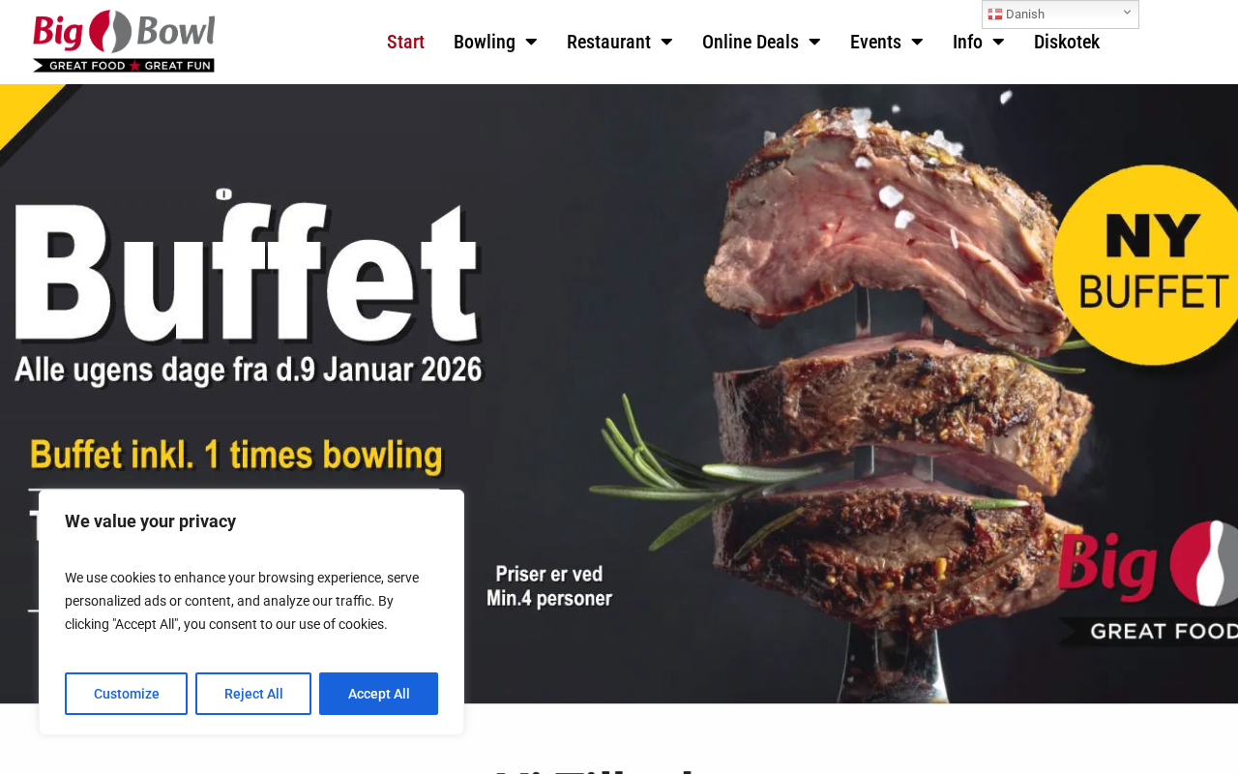Open the Online Deals navigation item

751,42
